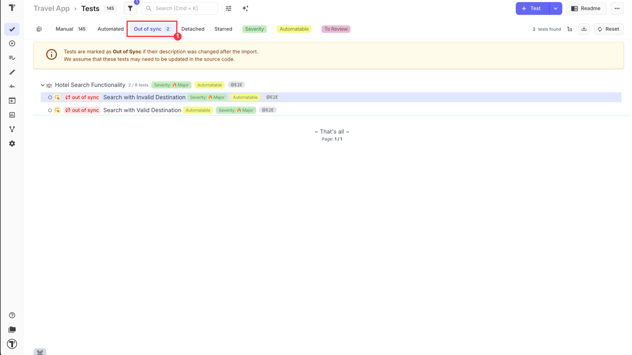The height and width of the screenshot is (355, 632).
Task: Check the Search with Valid Destination test circle
Action: point(50,110)
